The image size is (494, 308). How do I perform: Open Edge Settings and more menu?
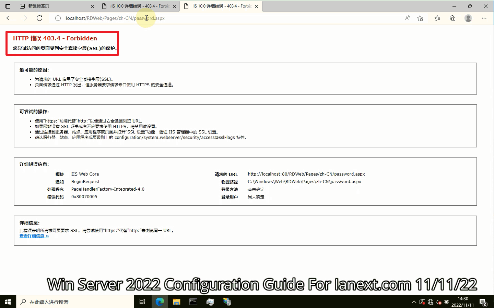click(x=484, y=18)
